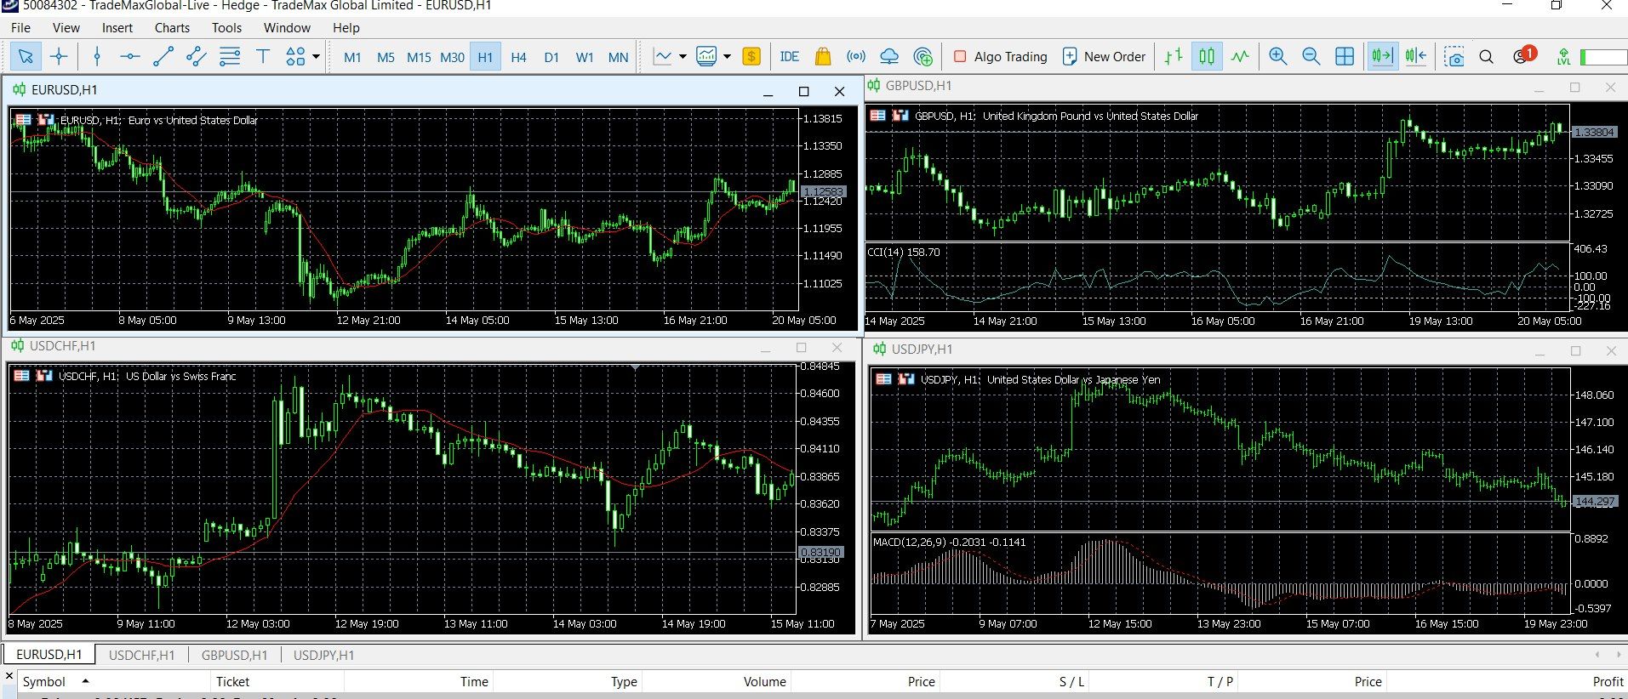
Task: Expand the templates dropdown arrow
Action: (727, 57)
